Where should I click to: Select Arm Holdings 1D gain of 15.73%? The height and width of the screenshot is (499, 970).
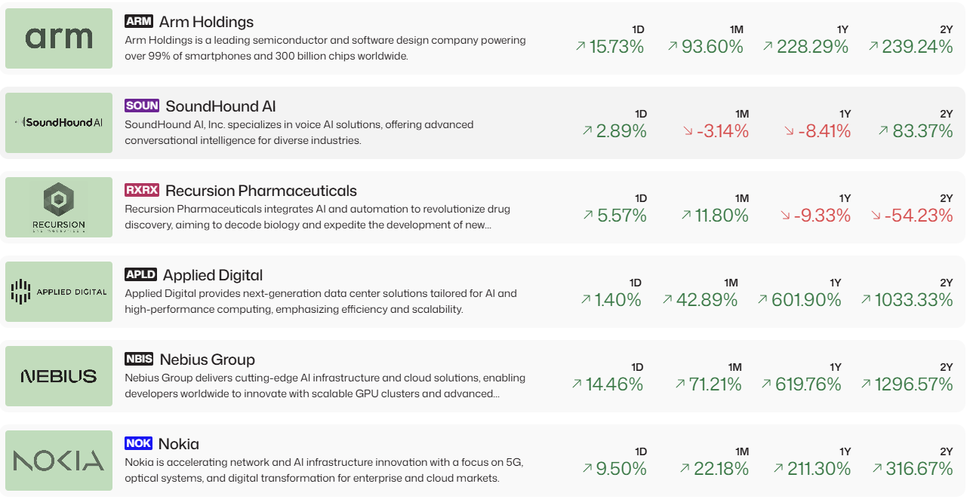(610, 47)
